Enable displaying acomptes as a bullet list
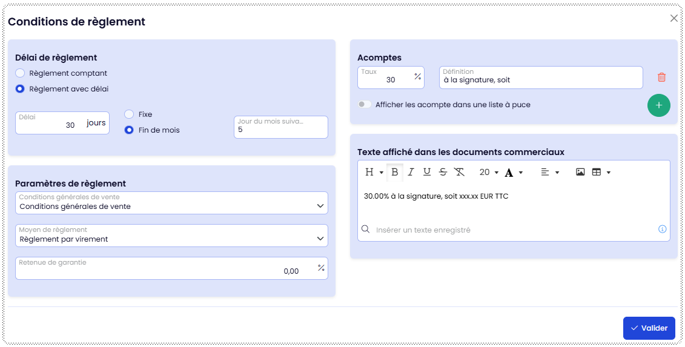 tap(364, 105)
